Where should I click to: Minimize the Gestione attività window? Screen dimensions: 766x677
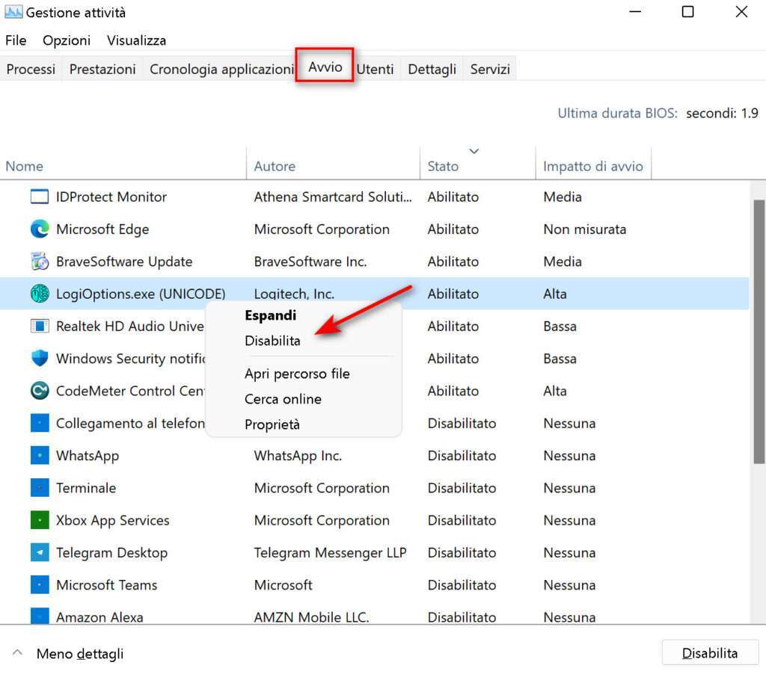point(635,12)
